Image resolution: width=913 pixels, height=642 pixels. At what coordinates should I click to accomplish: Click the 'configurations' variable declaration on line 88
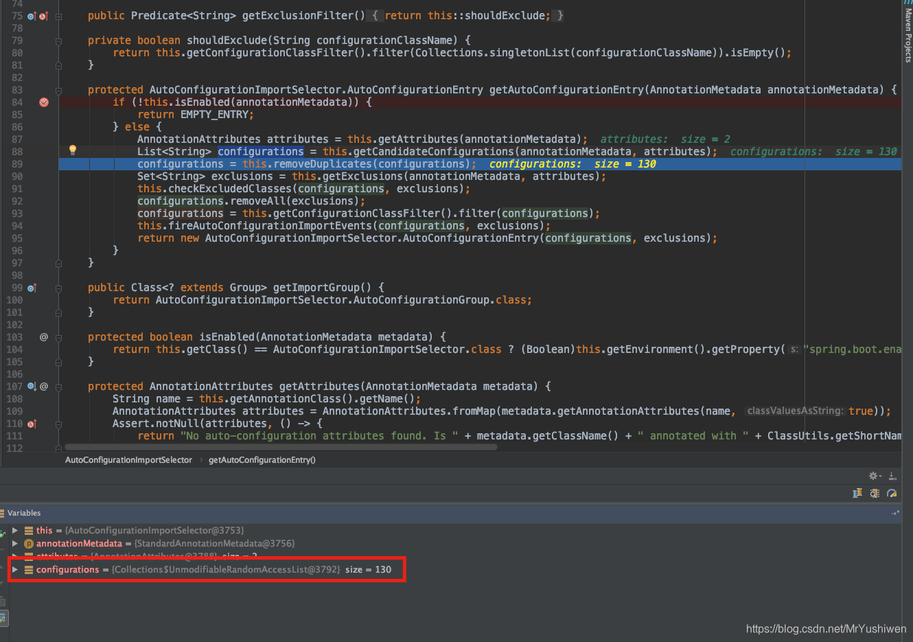pyautogui.click(x=261, y=152)
